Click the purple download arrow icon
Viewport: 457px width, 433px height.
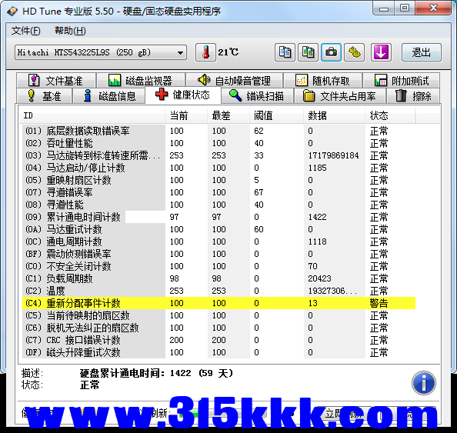coord(381,52)
